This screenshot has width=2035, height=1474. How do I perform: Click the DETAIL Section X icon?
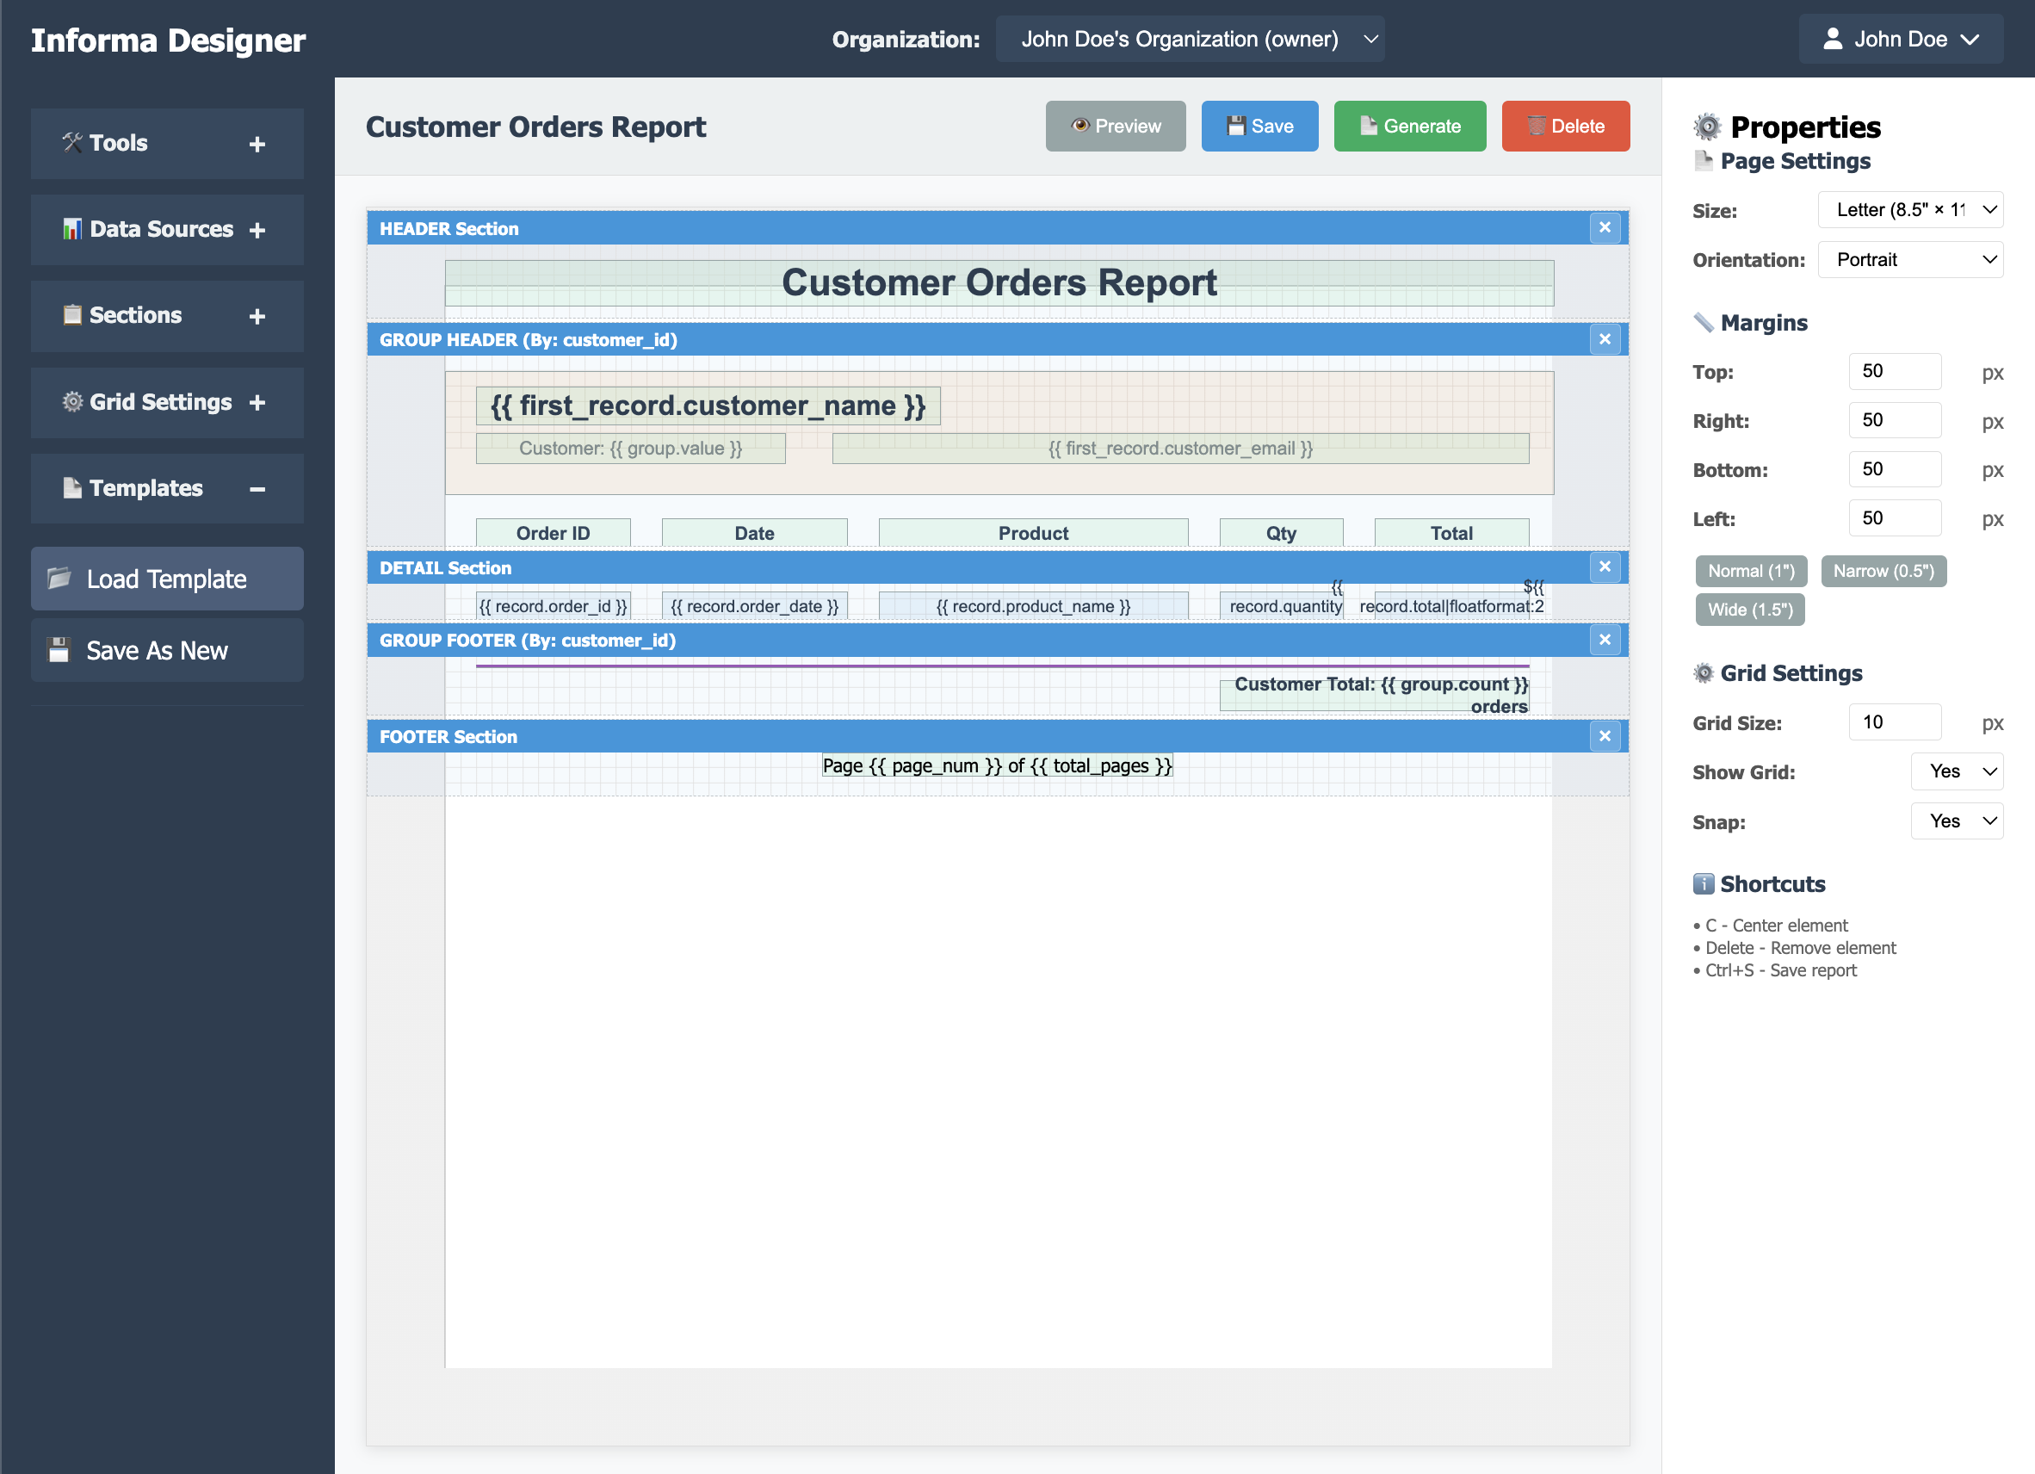1605,567
